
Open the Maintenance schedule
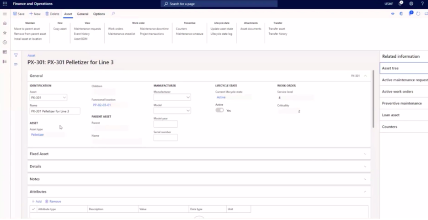[x=189, y=34]
